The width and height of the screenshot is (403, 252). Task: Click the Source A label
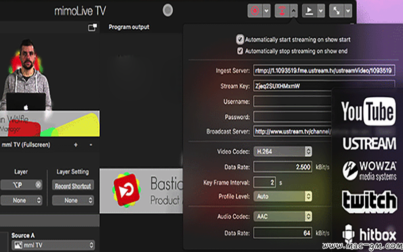pos(23,235)
